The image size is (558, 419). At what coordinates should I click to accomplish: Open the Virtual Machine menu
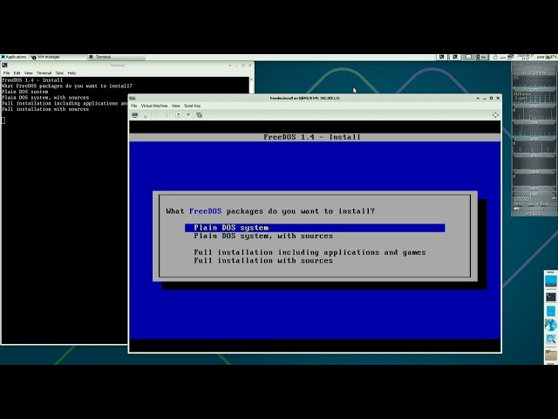click(x=154, y=106)
